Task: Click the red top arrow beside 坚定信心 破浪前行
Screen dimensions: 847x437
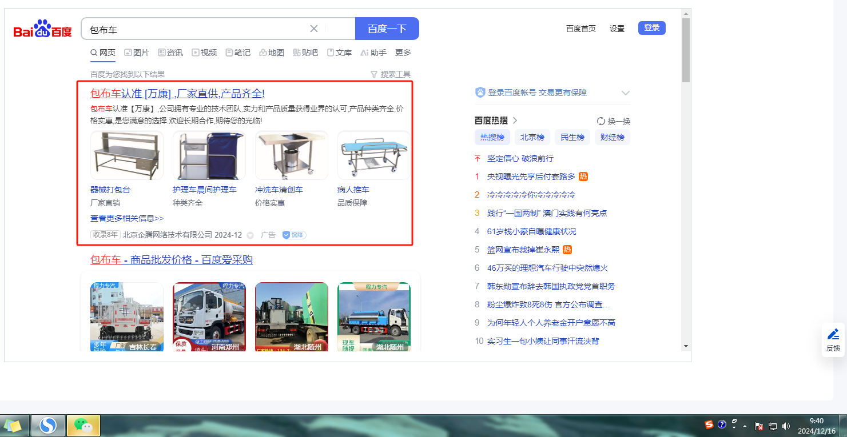Action: click(x=478, y=158)
